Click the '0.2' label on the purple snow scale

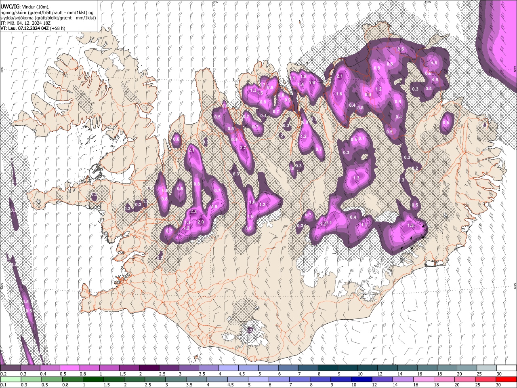click(3, 373)
